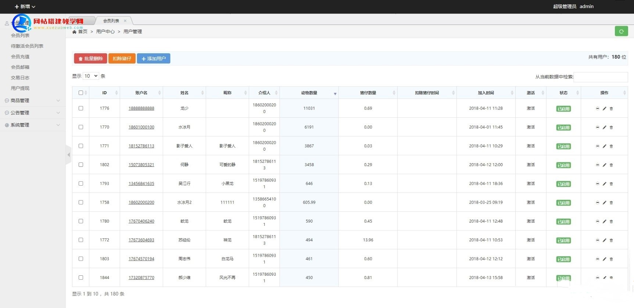Image resolution: width=634 pixels, height=308 pixels.
Task: Sort table by 动物数量 column header
Action: 309,93
